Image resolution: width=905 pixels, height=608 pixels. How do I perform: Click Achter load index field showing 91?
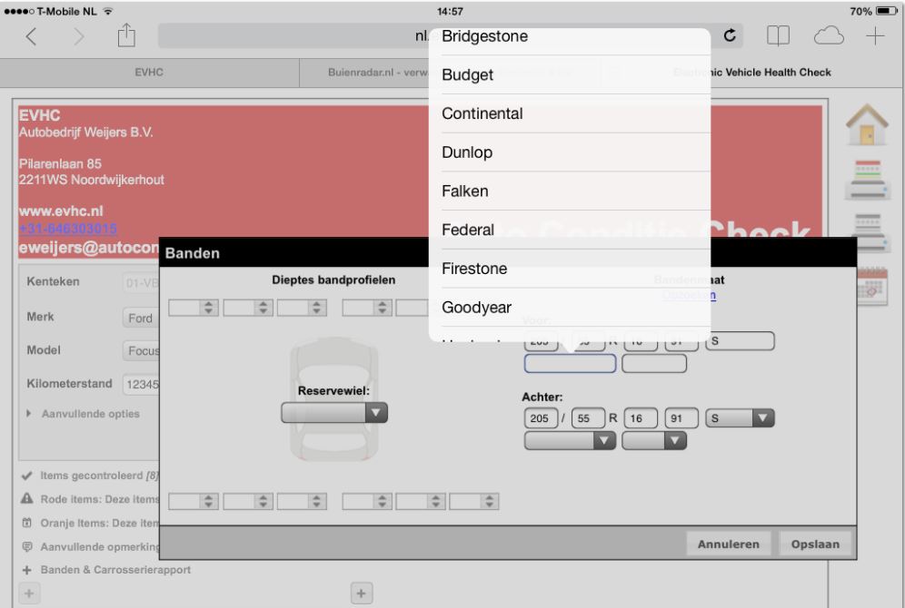point(681,418)
